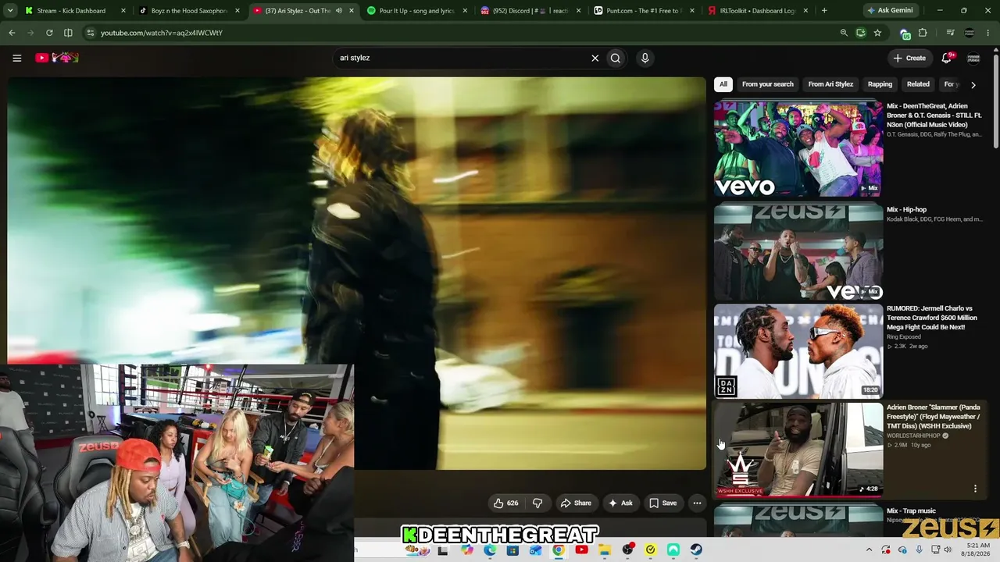1000x562 pixels.
Task: Select the 'All' filter chip
Action: [723, 84]
